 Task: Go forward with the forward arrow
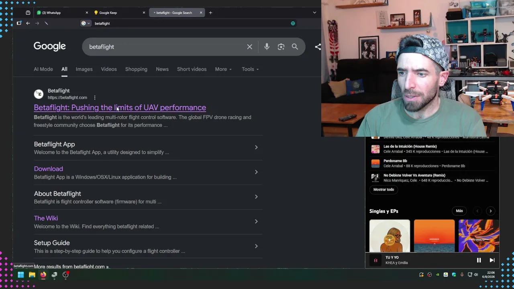pos(37,23)
